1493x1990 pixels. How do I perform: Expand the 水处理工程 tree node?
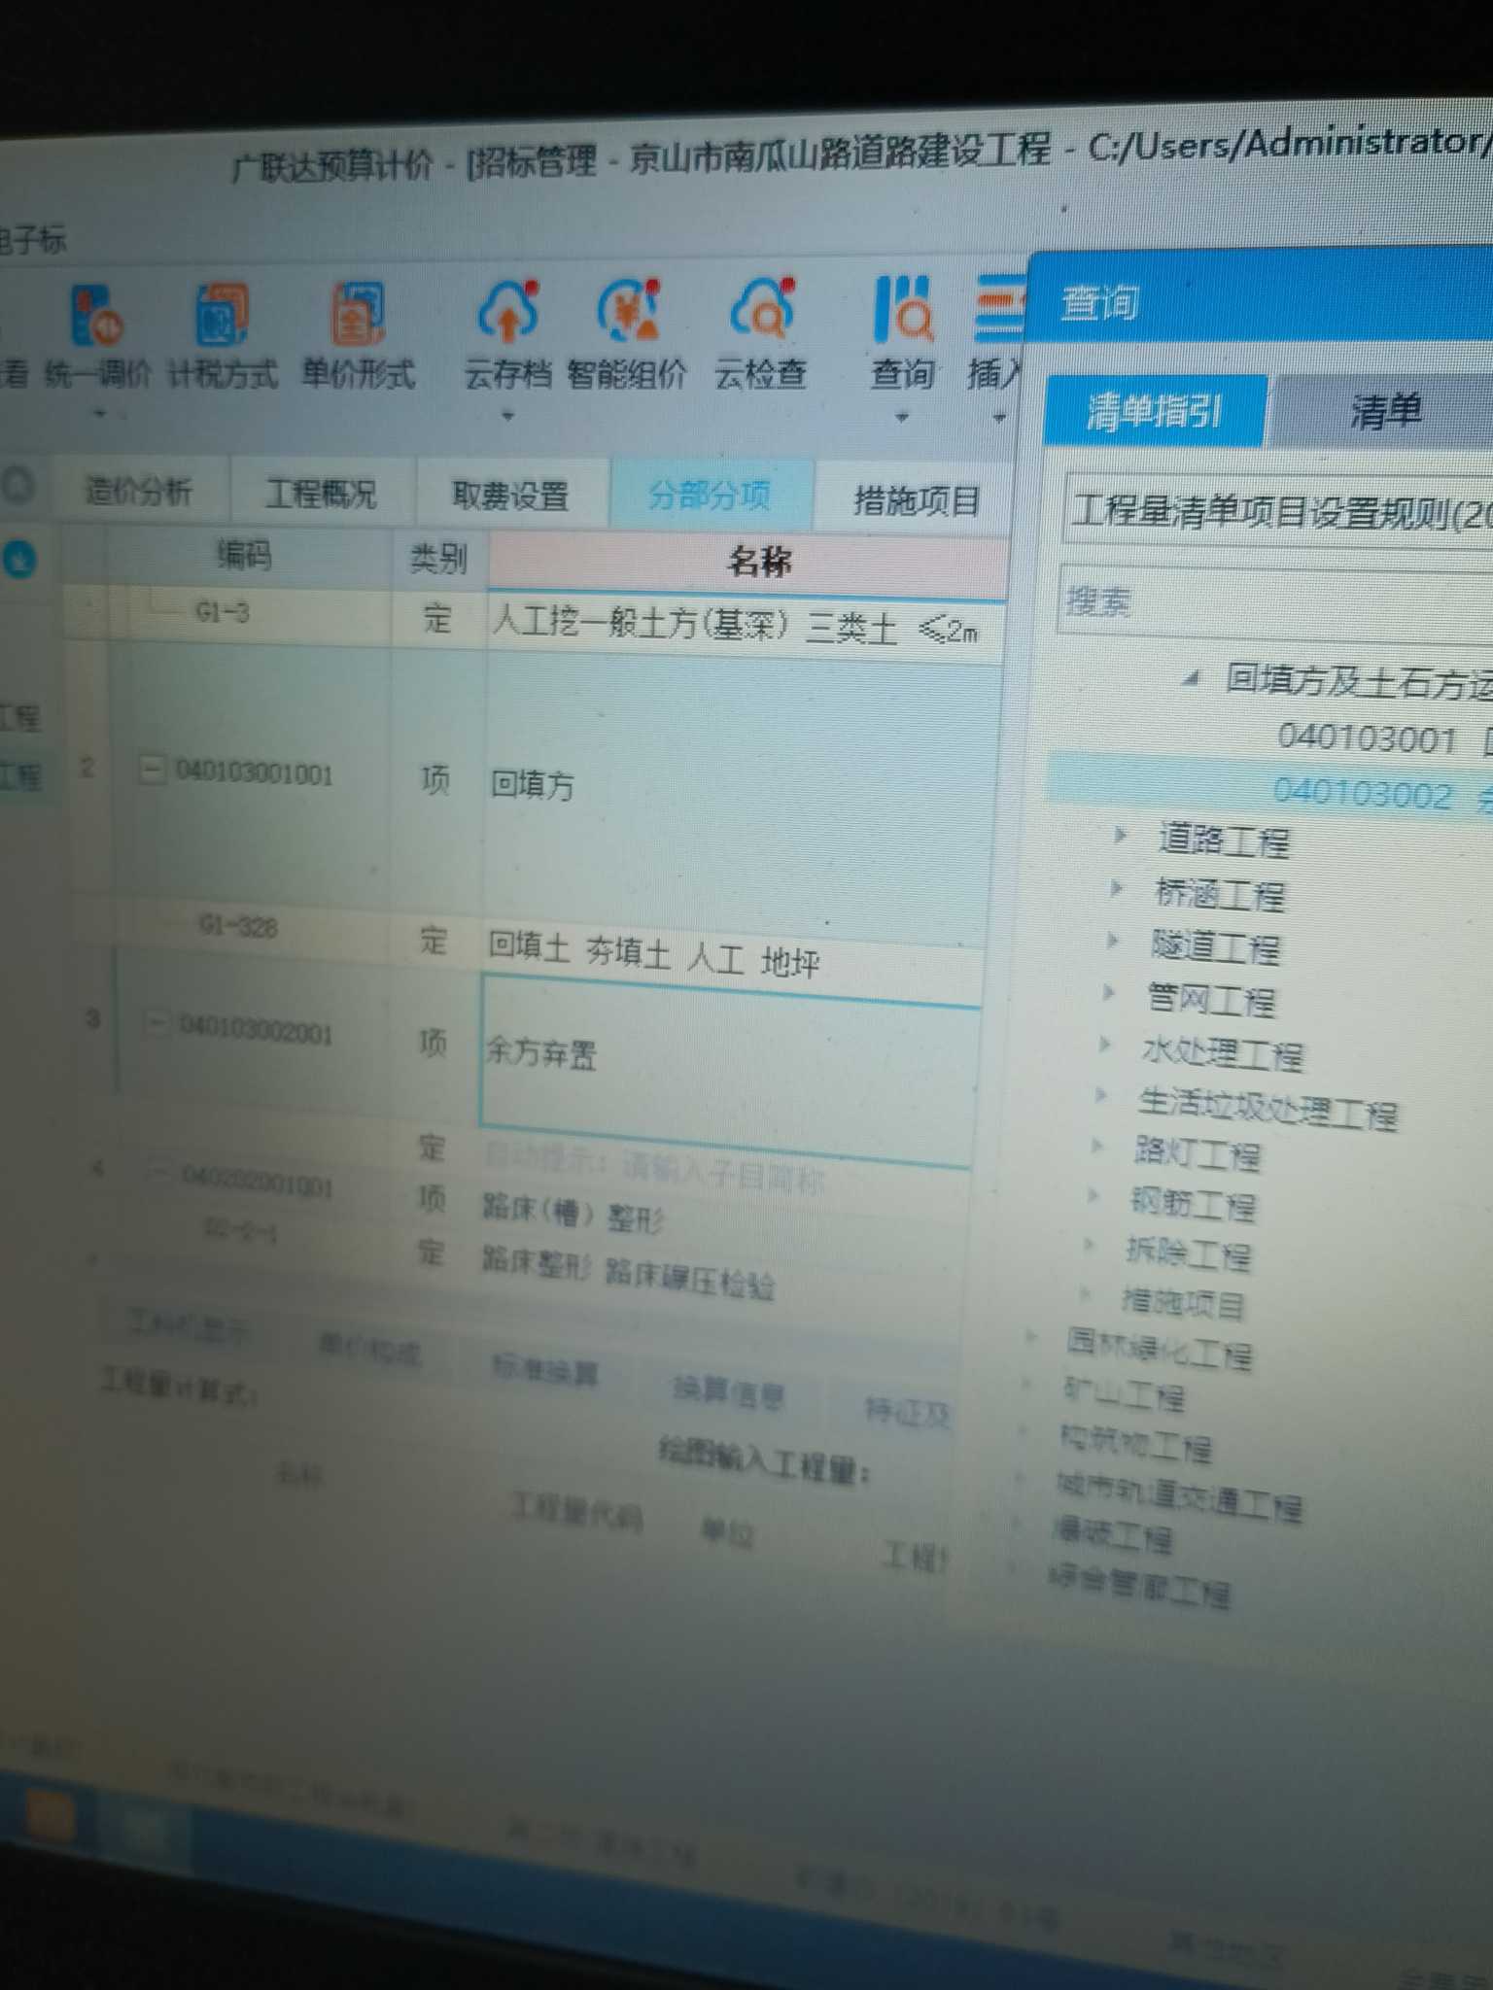click(x=1104, y=1044)
